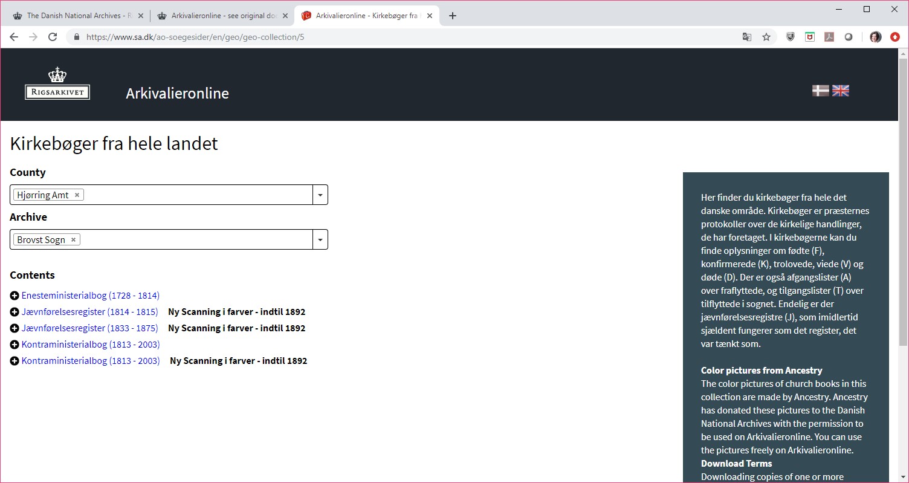Remove the Hjørring Amt county tag

click(77, 195)
